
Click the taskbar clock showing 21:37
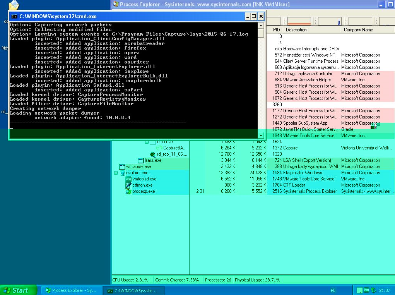coord(385,290)
